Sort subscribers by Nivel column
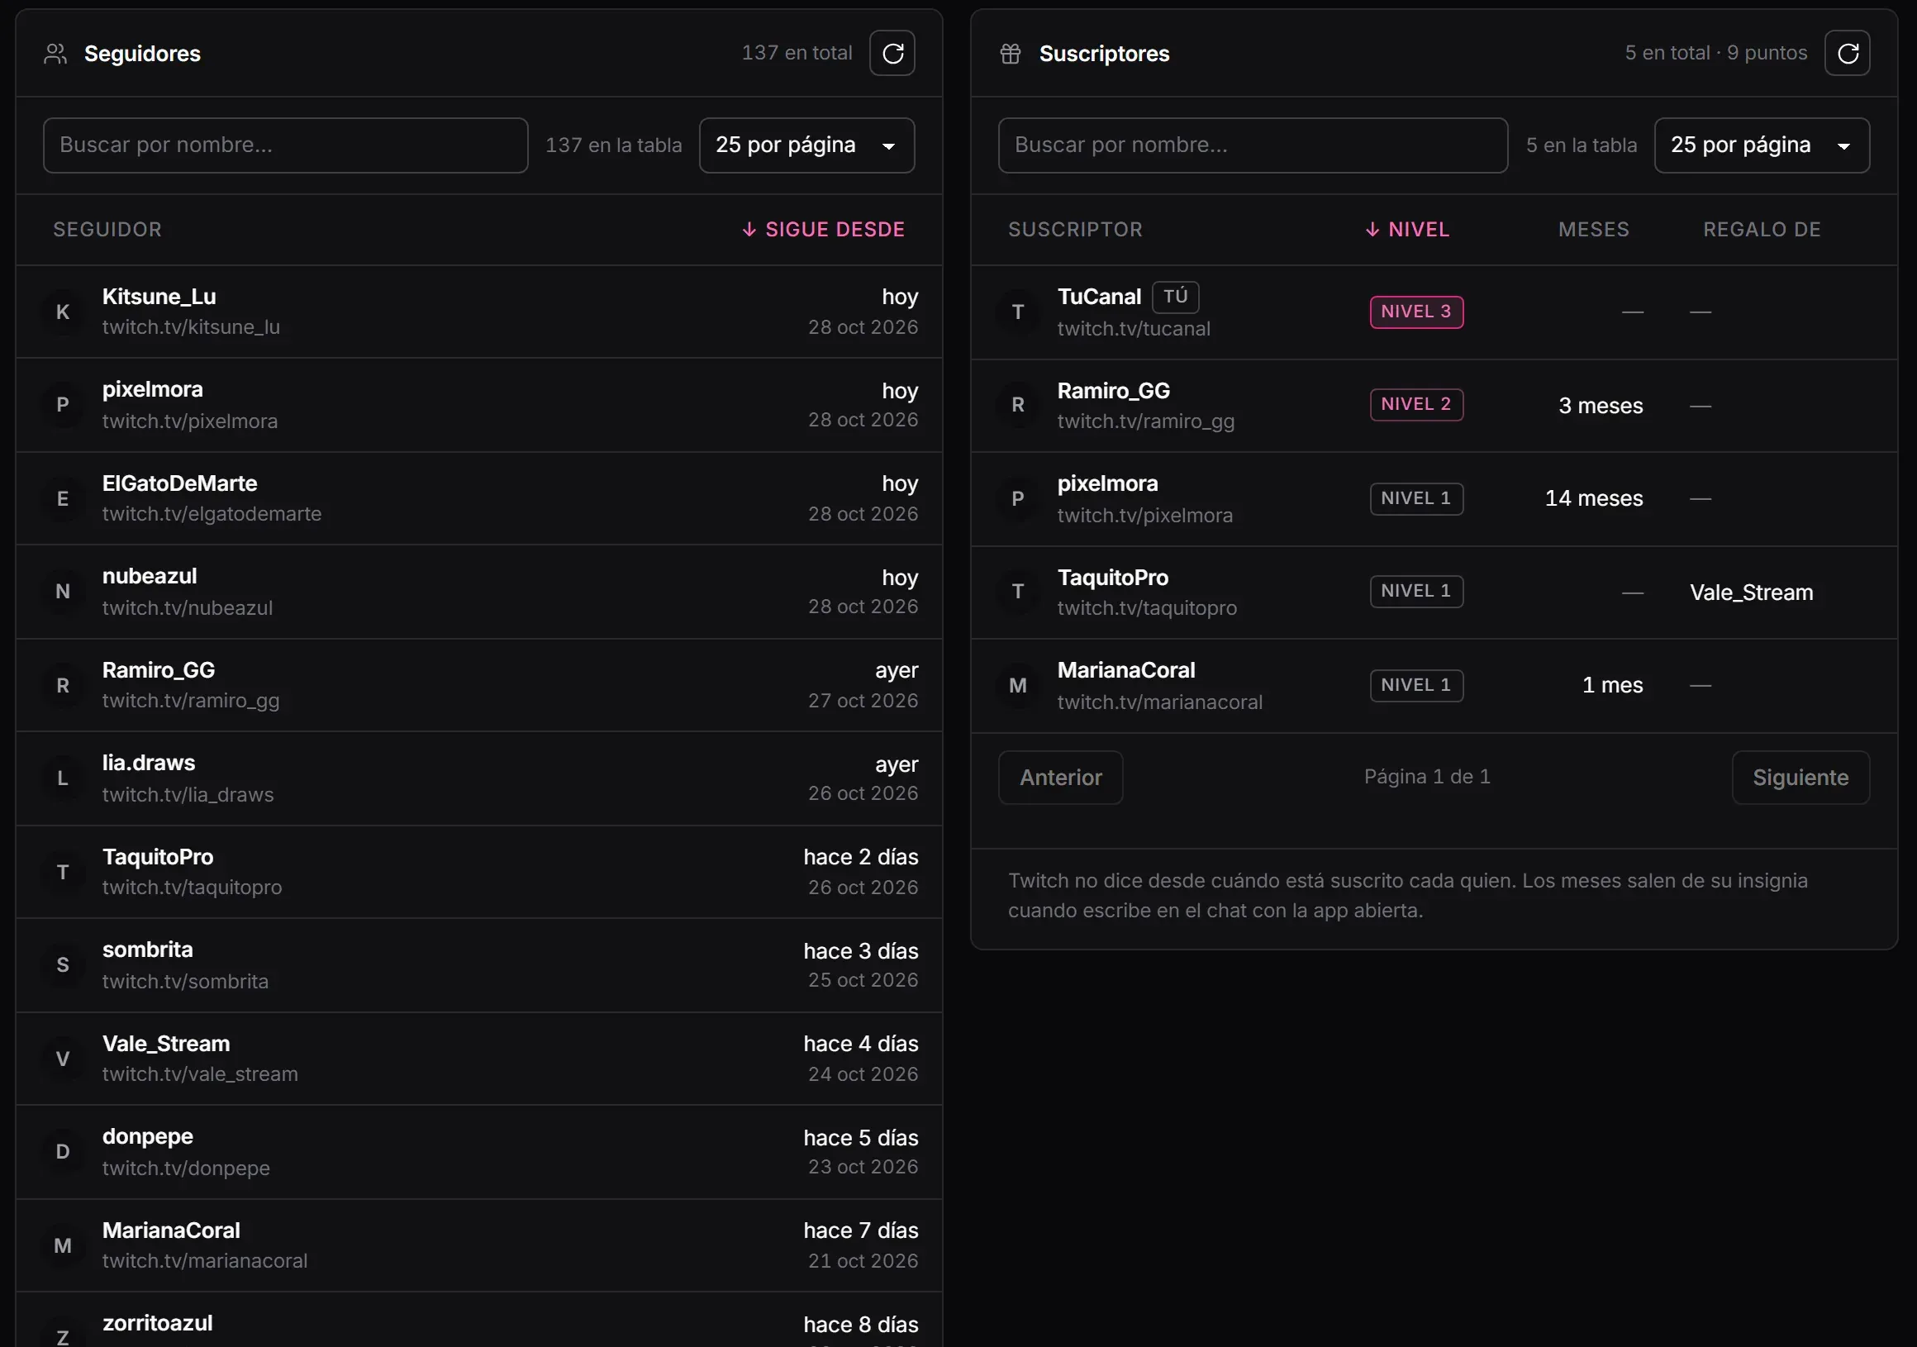This screenshot has height=1347, width=1917. tap(1408, 230)
